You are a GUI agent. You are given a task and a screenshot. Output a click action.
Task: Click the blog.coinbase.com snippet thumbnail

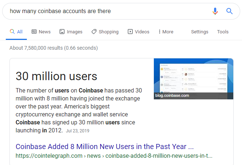(x=193, y=79)
